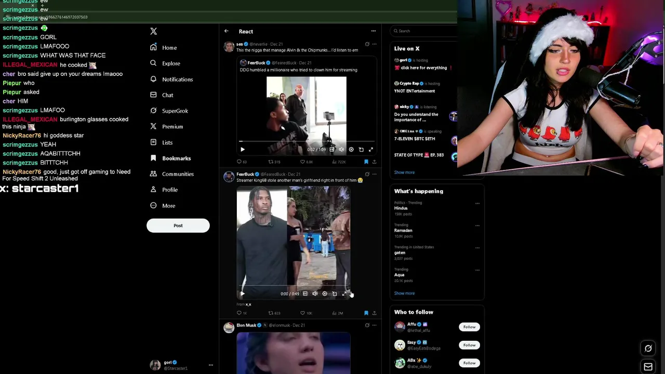
Task: Click the Post button
Action: pos(178,225)
